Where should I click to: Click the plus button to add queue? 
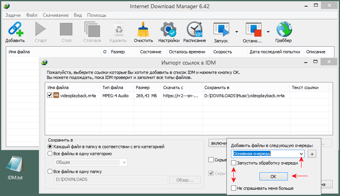(311, 154)
